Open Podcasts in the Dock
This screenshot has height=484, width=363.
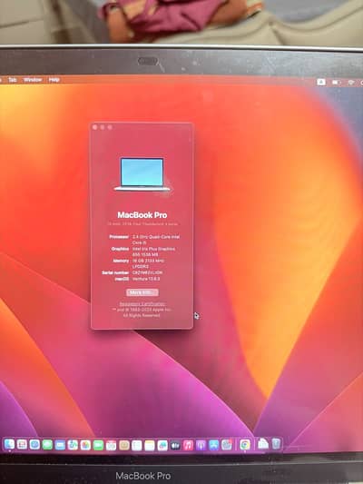tap(201, 445)
